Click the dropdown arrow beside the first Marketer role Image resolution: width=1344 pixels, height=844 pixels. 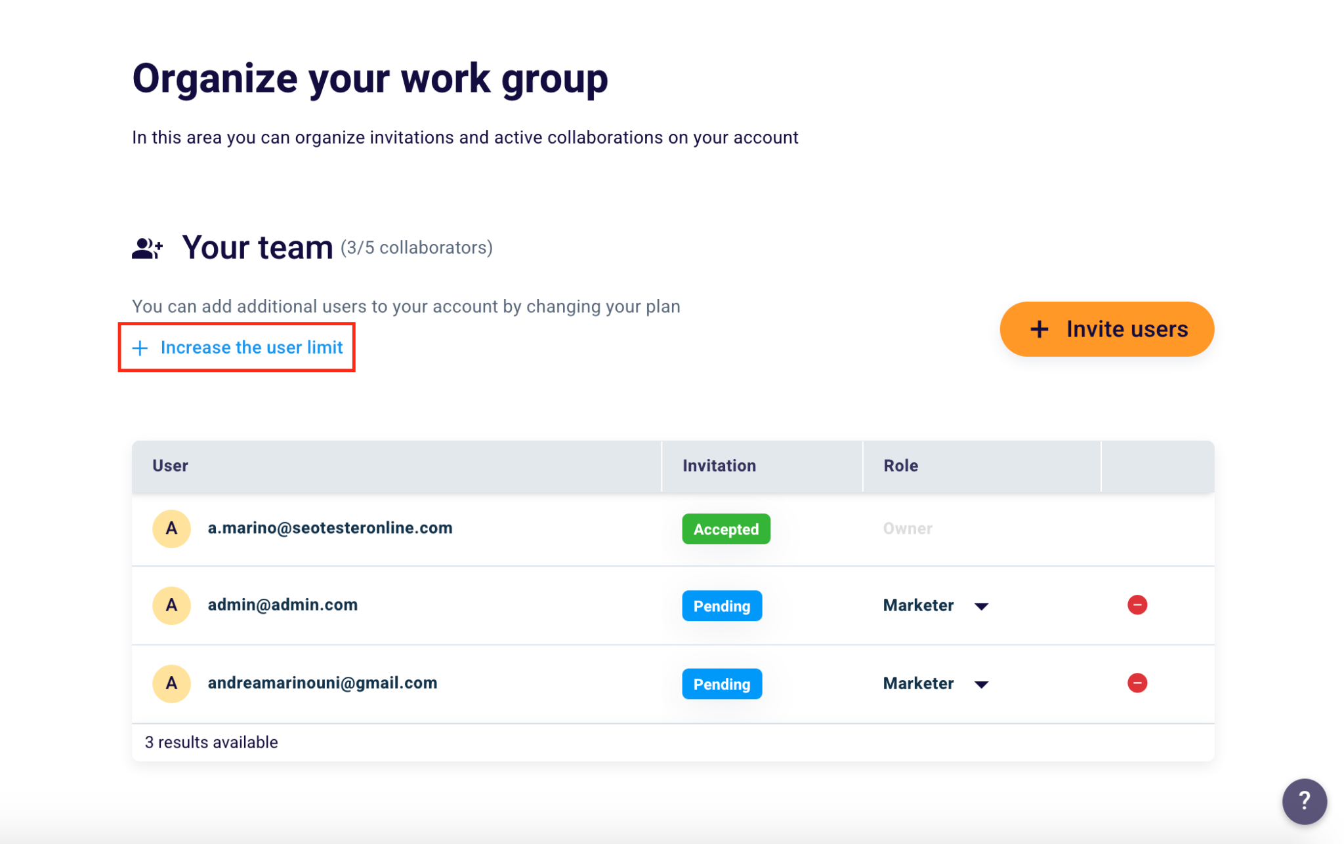980,606
